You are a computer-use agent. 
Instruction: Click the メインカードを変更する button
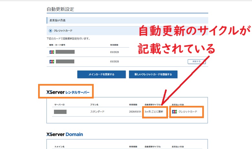click(101, 74)
